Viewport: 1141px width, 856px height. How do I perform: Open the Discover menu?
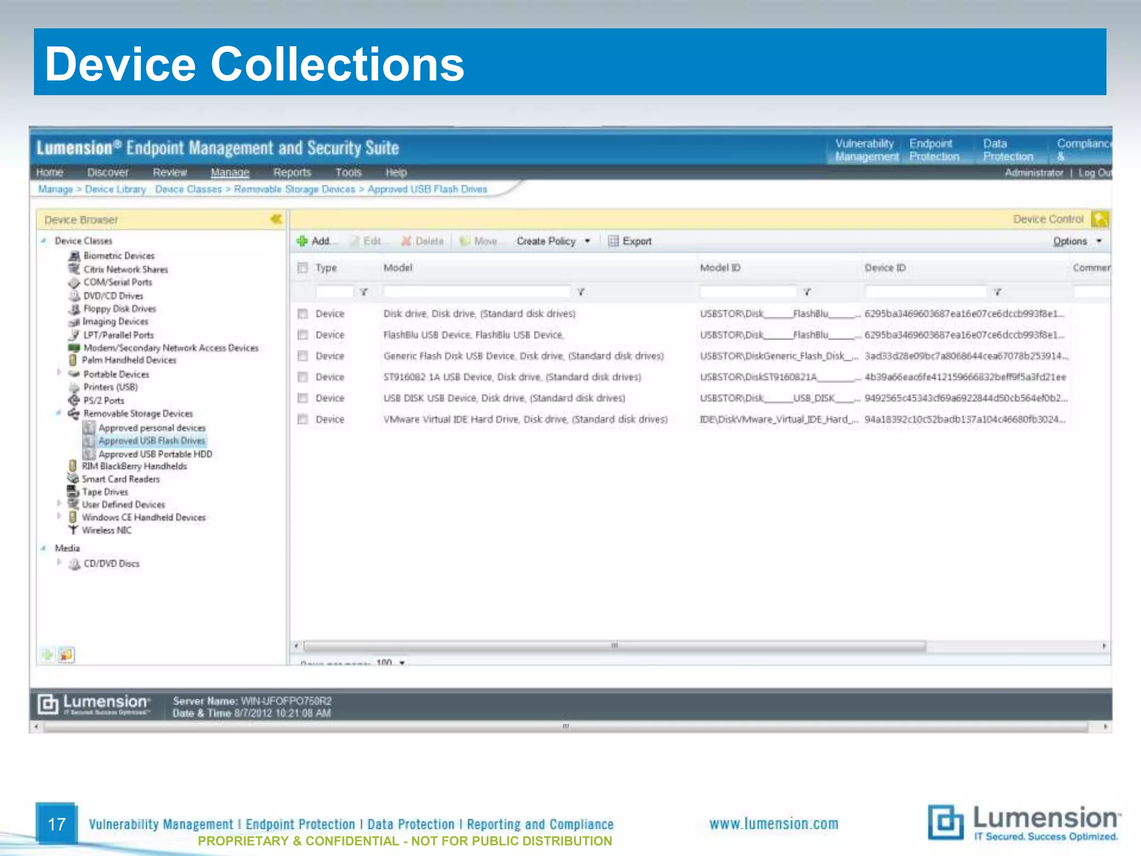[108, 173]
